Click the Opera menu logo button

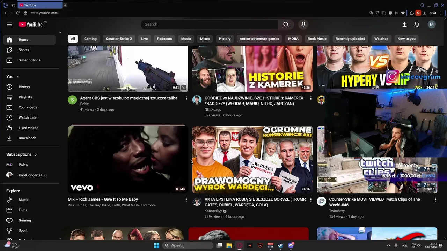tap(5, 5)
